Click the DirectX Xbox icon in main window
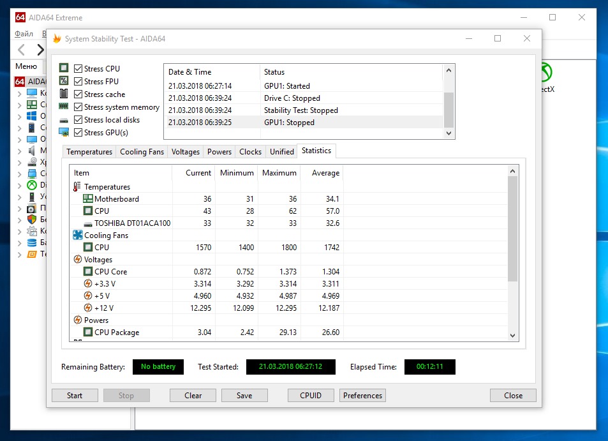This screenshot has width=608, height=441. click(x=546, y=72)
